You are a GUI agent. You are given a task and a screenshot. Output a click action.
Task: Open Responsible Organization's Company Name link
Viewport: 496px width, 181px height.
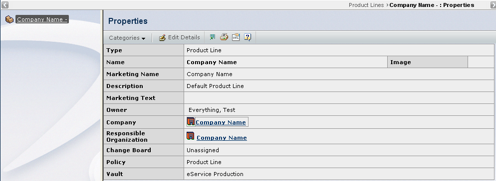pyautogui.click(x=222, y=138)
